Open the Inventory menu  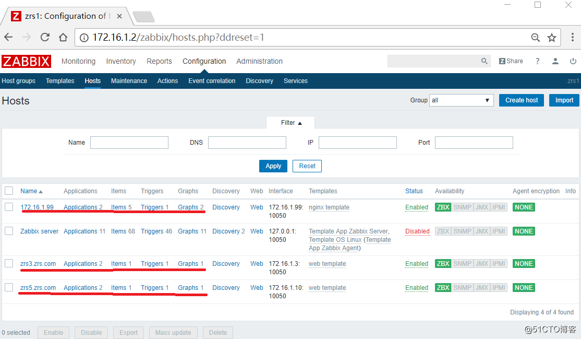(x=121, y=61)
